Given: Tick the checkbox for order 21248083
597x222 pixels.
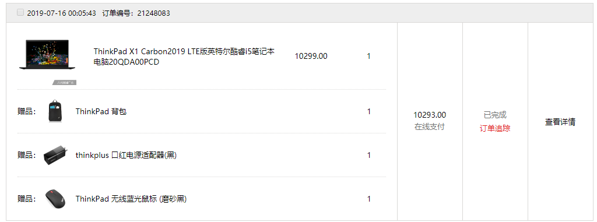Looking at the screenshot, I should [20, 13].
